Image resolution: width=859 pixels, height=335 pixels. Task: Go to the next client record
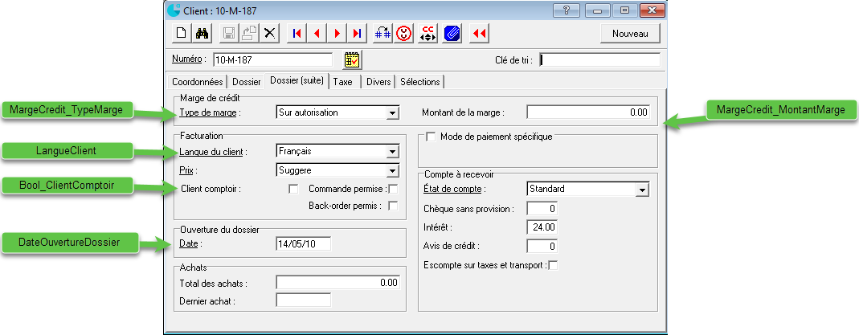coord(337,33)
